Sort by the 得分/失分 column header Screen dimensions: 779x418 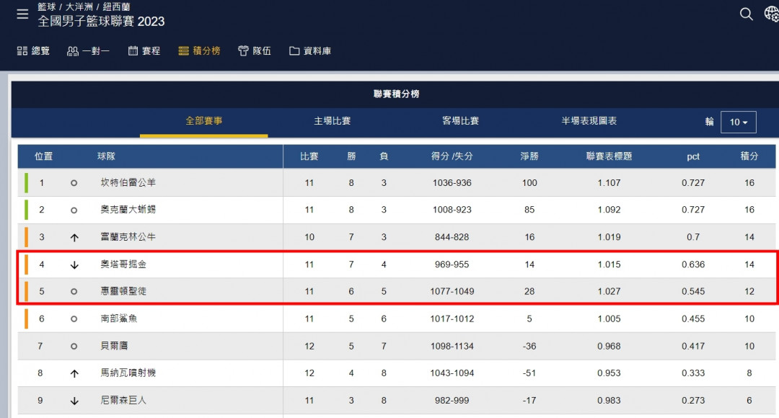coord(452,156)
